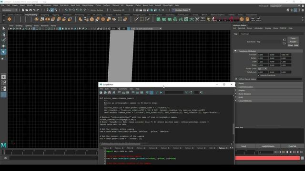Click the Script Editor vertical scrollbar
The image size is (305, 171).
pyautogui.click(x=234, y=129)
